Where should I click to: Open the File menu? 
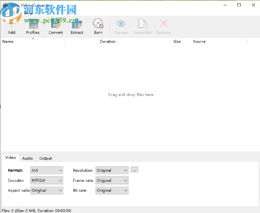(5, 13)
